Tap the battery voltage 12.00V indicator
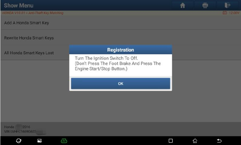The height and width of the screenshot is (145, 241). [x=231, y=13]
